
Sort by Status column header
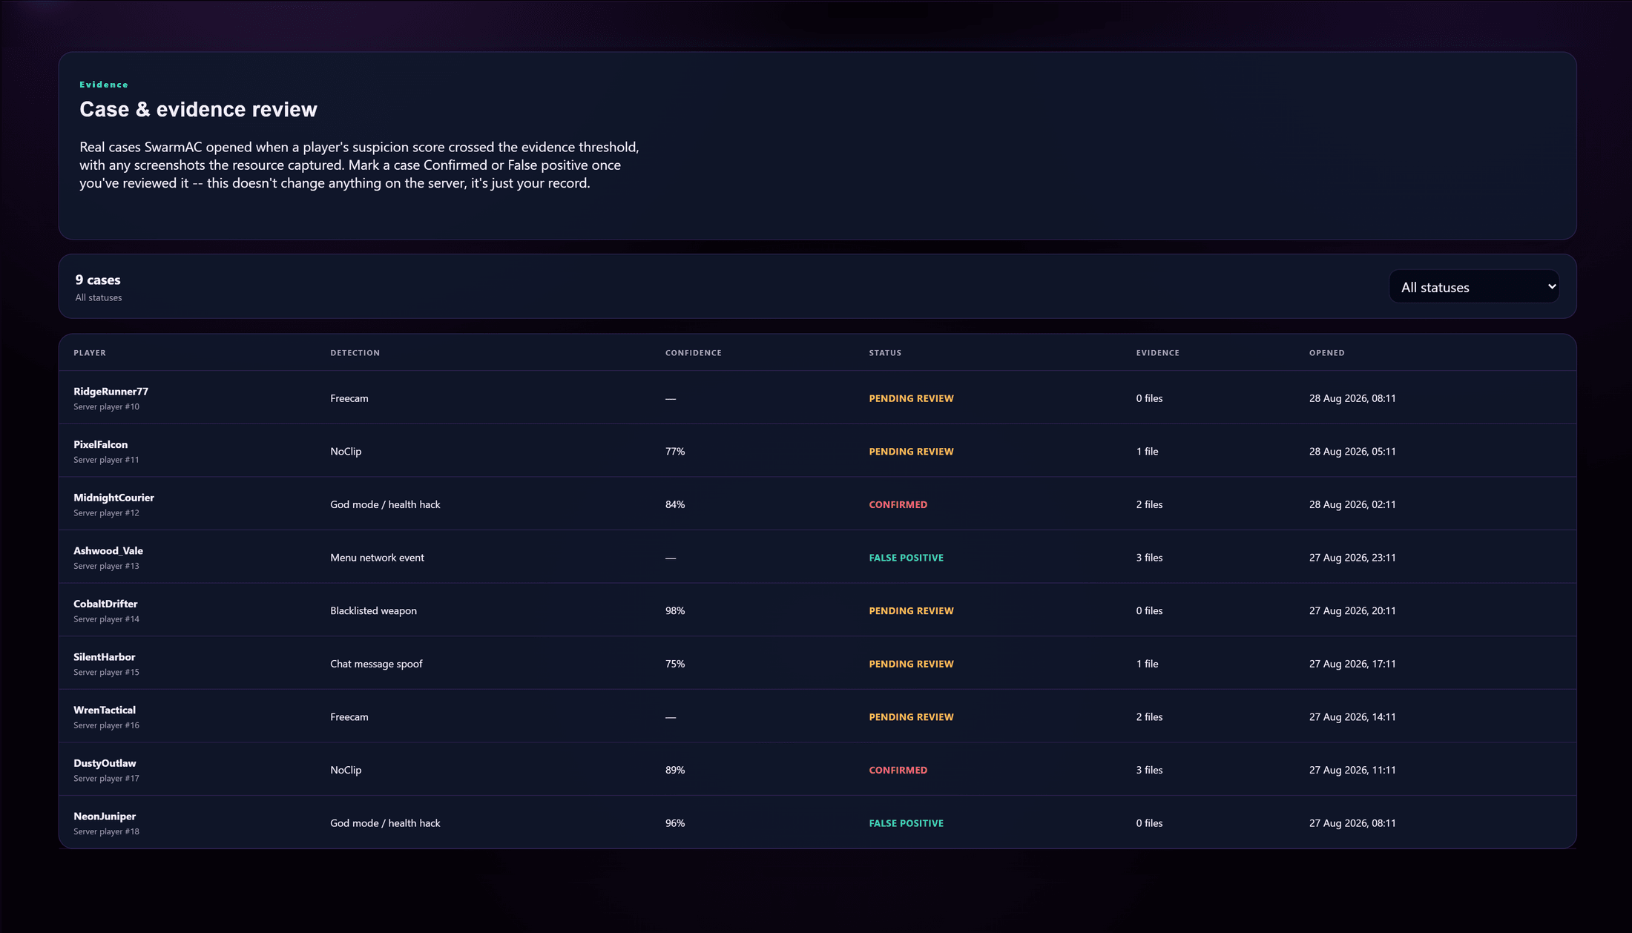tap(885, 353)
